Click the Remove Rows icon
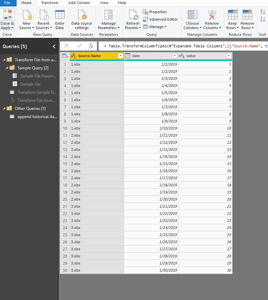 coord(247,14)
